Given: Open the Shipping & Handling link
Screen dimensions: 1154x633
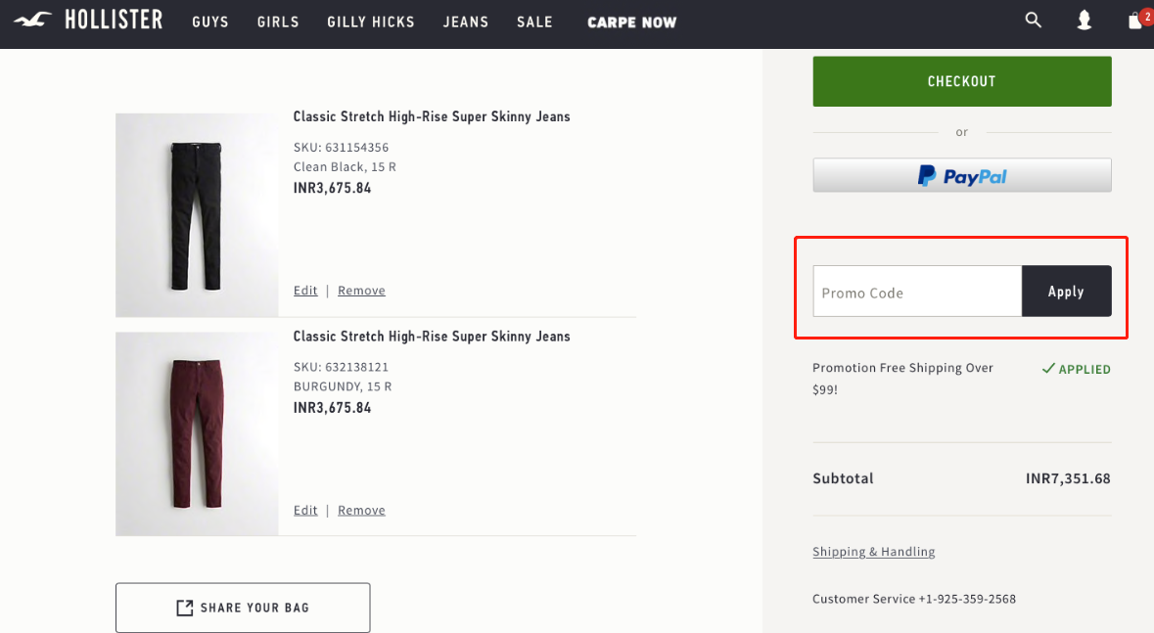Looking at the screenshot, I should [x=874, y=551].
